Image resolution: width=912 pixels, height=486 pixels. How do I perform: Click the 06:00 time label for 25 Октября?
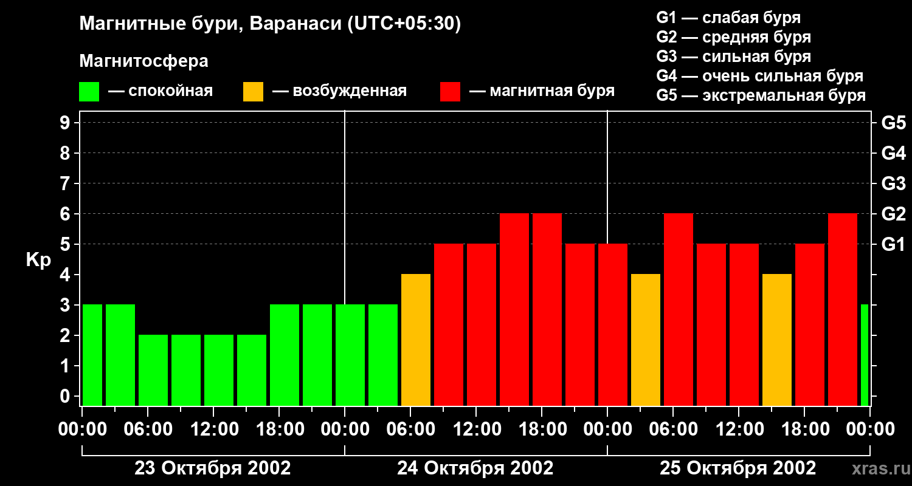[673, 430]
